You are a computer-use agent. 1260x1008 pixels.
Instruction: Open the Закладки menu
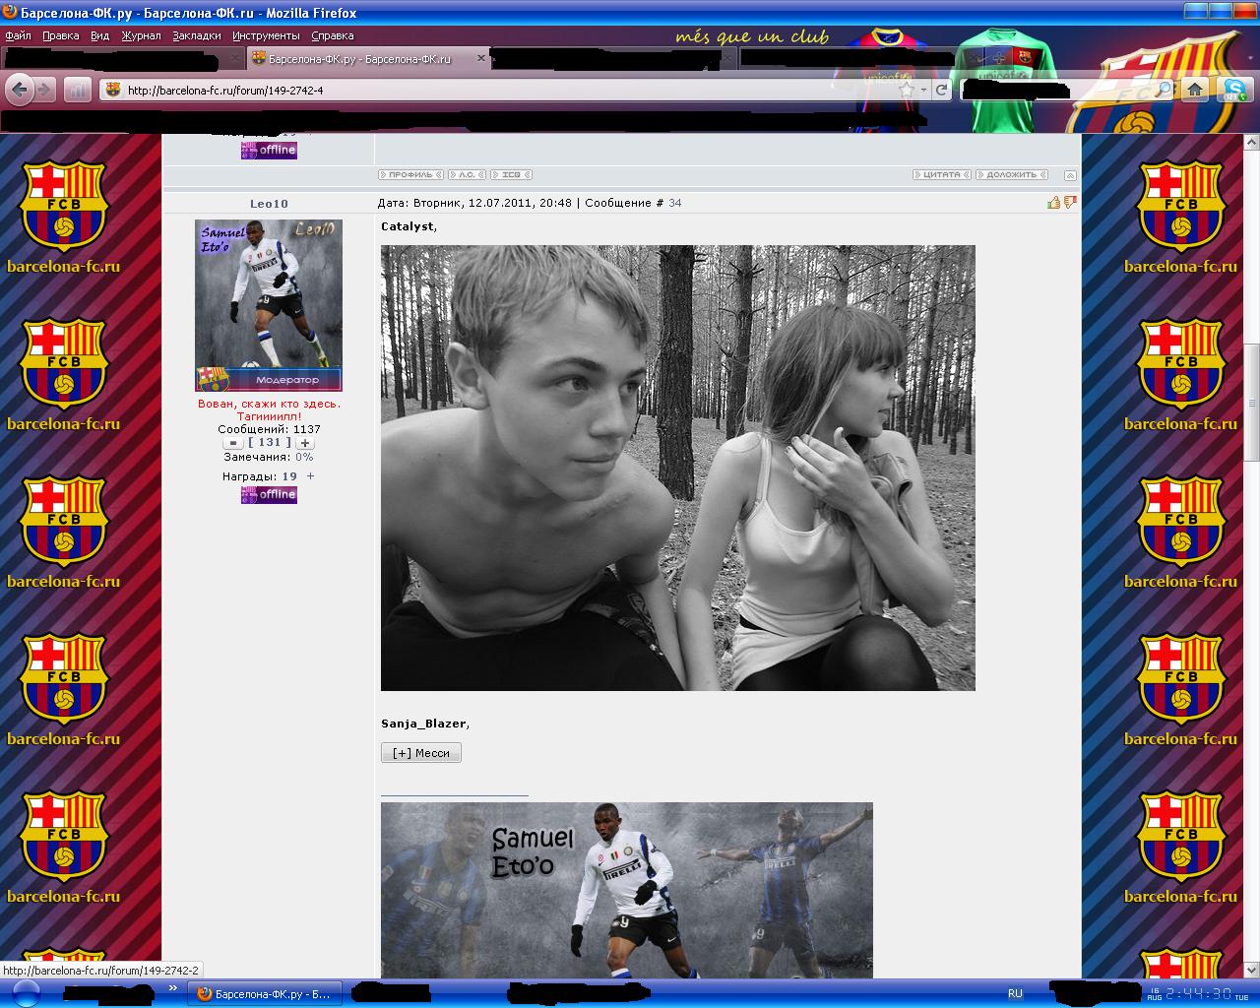tap(197, 35)
